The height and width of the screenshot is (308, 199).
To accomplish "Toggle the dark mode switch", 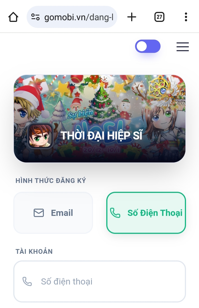I will pyautogui.click(x=148, y=46).
